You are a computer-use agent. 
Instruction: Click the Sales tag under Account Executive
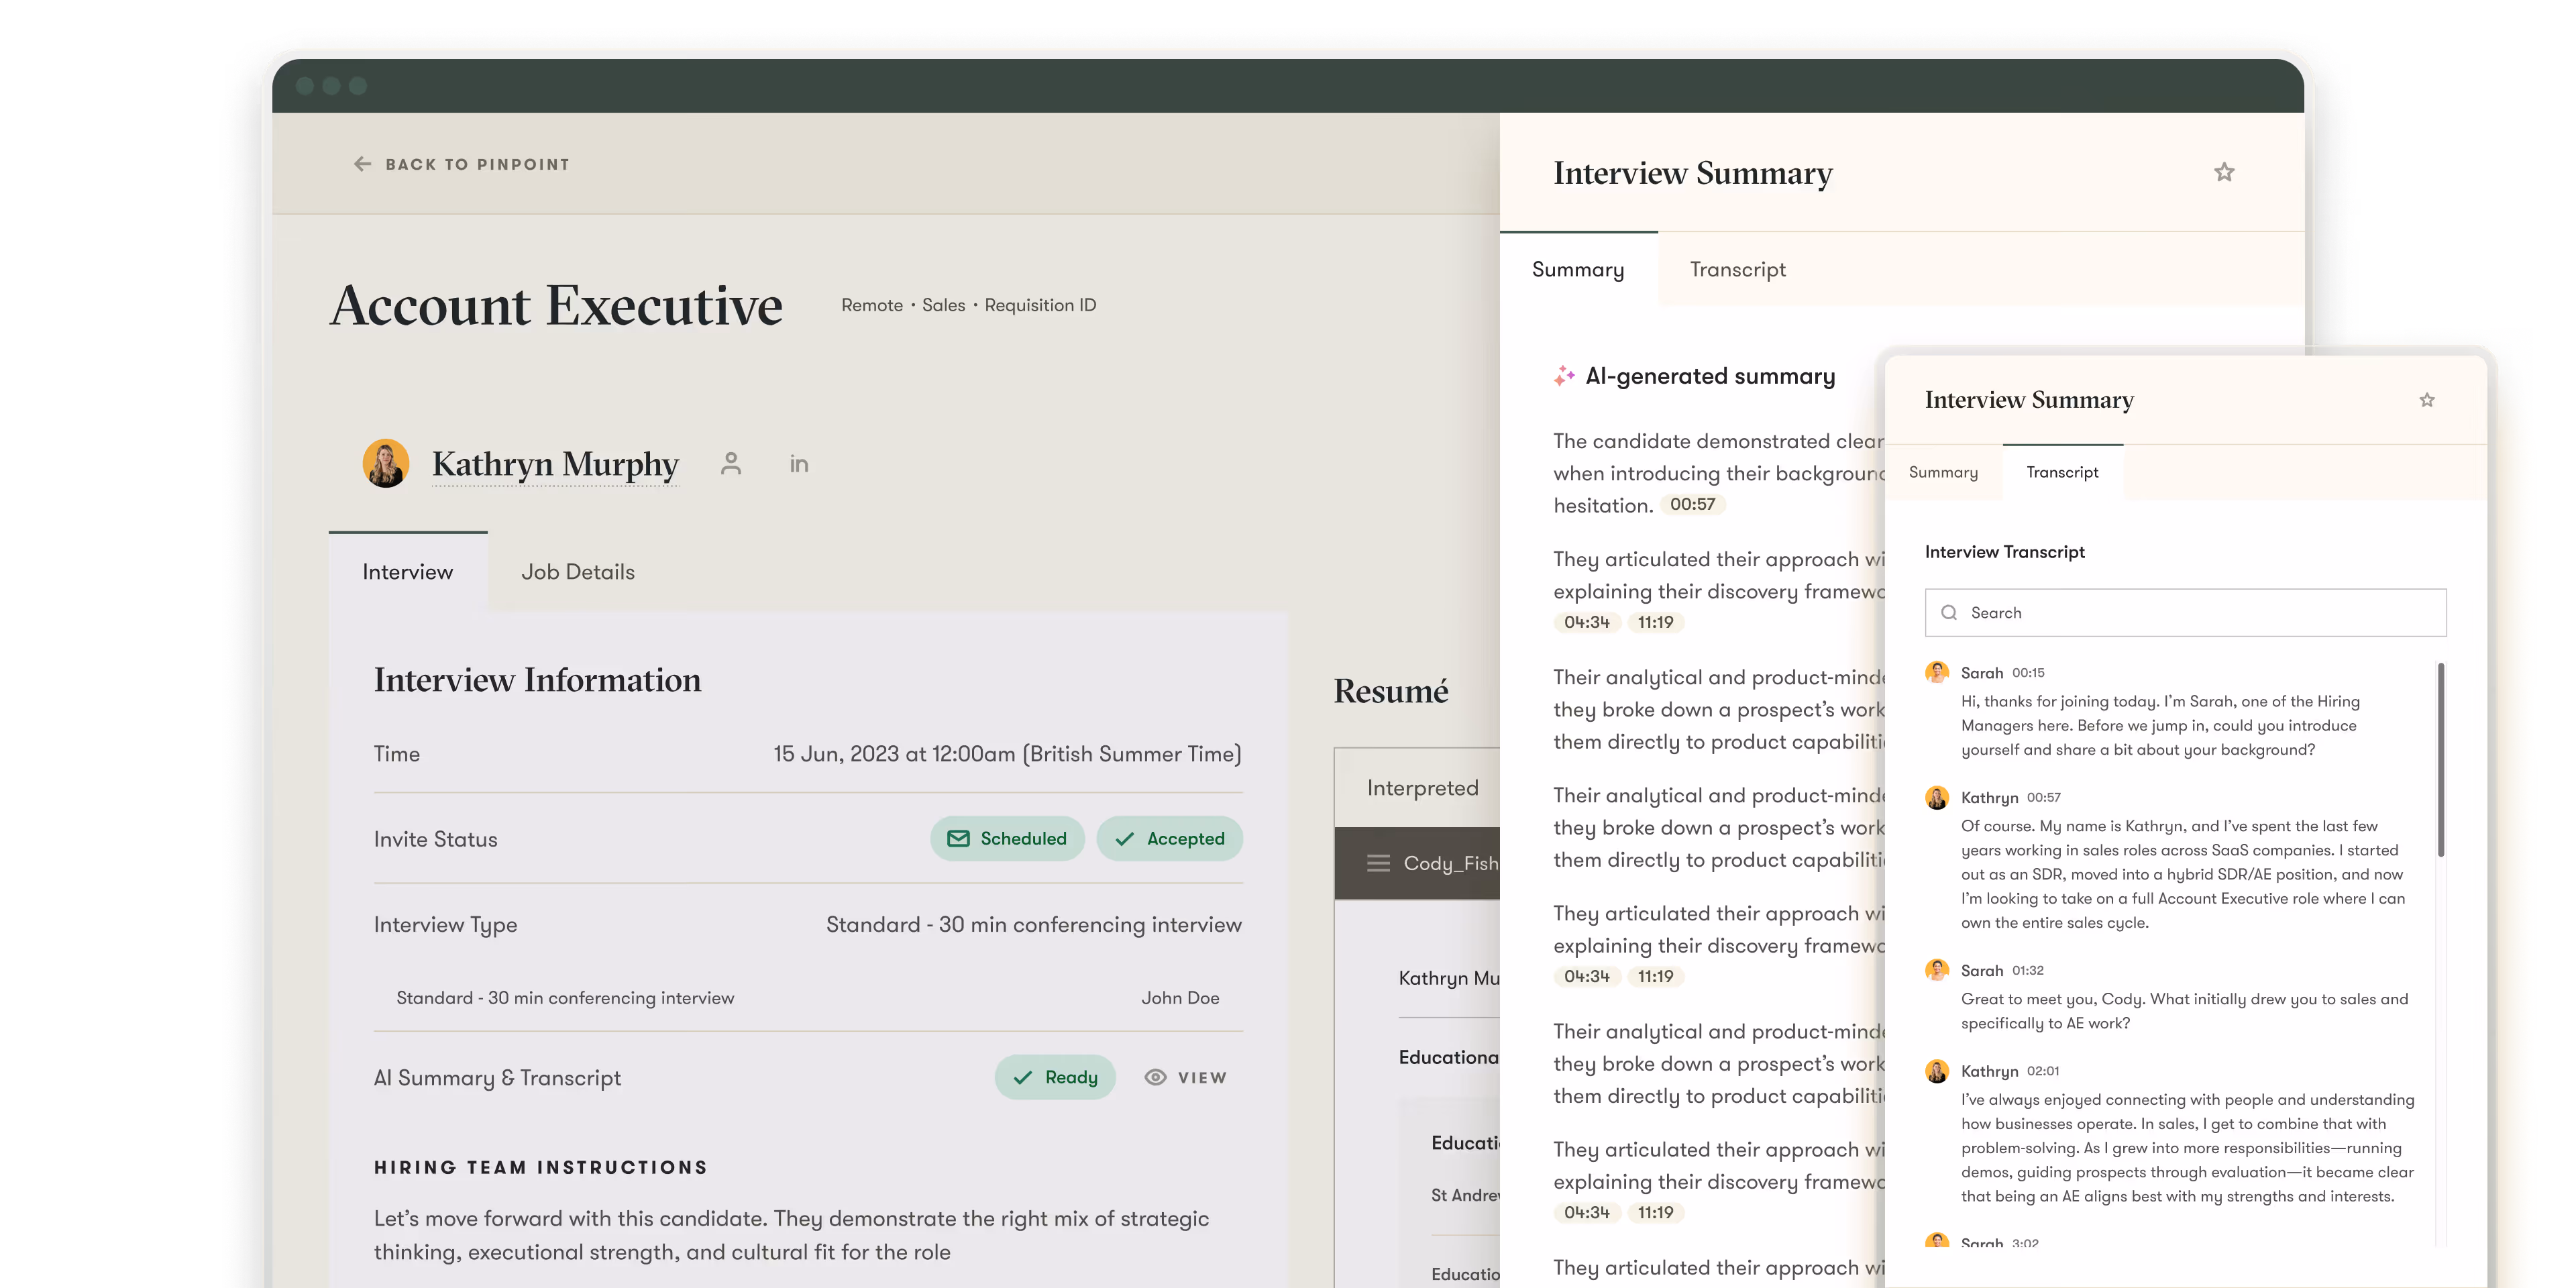click(x=943, y=305)
